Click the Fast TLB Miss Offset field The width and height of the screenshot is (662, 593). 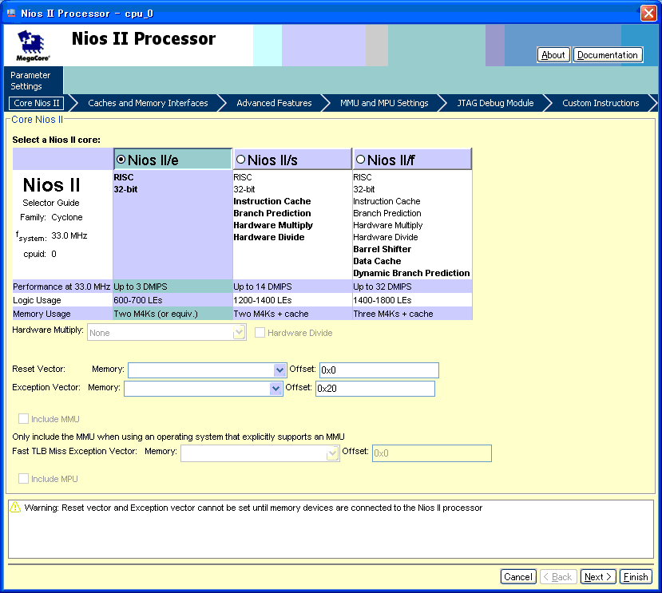(x=431, y=453)
